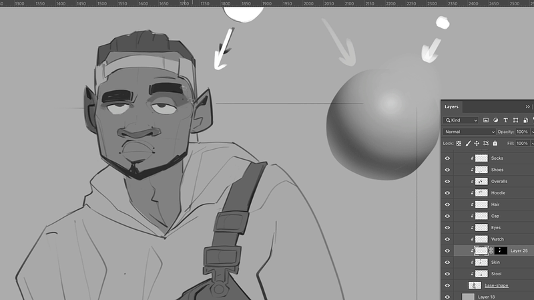Filter layers by type (T) icon
The image size is (534, 300).
[505, 120]
